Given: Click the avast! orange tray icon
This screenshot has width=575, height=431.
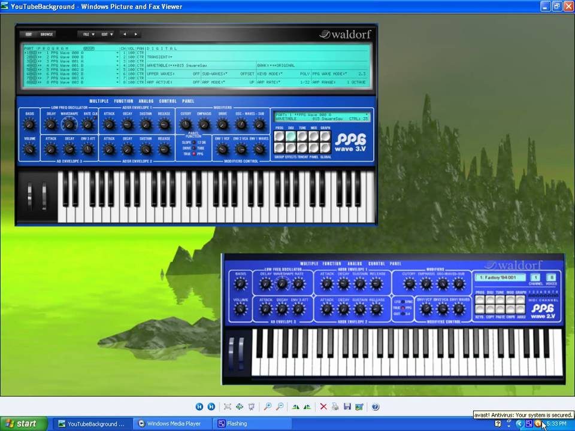Looking at the screenshot, I should [538, 424].
